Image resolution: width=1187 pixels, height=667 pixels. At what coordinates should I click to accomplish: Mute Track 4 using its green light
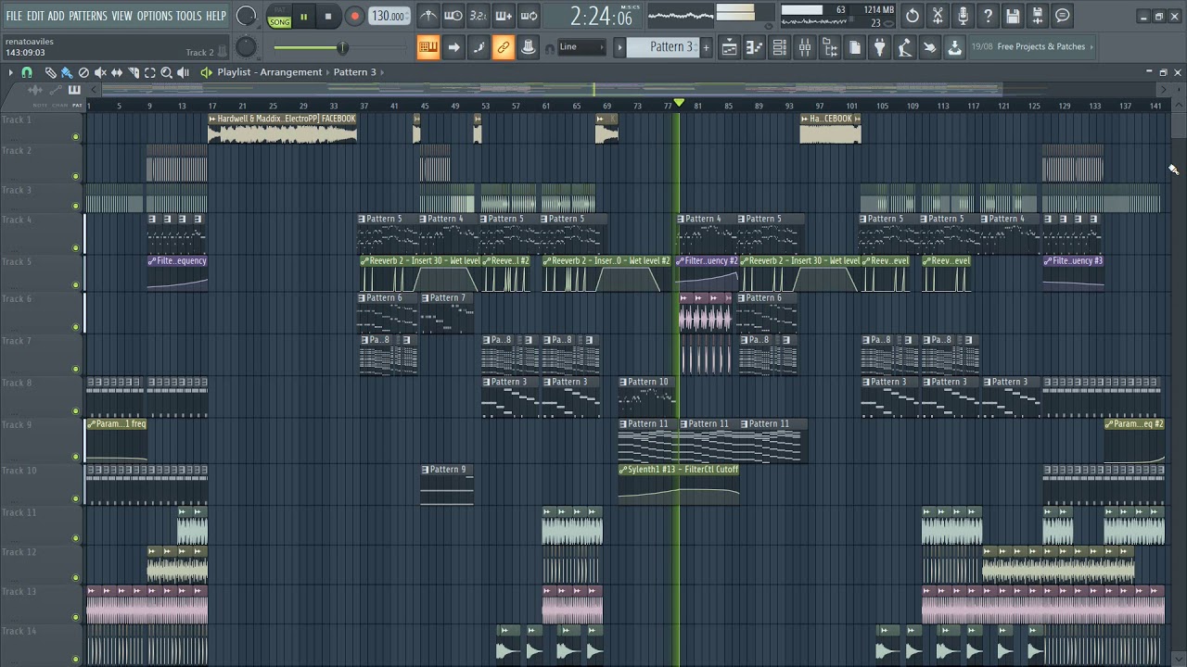point(76,247)
